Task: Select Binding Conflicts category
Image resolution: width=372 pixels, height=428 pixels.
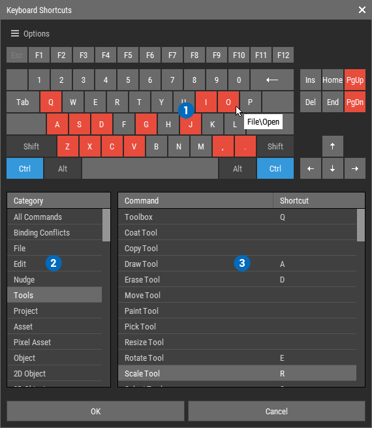Action: point(55,232)
